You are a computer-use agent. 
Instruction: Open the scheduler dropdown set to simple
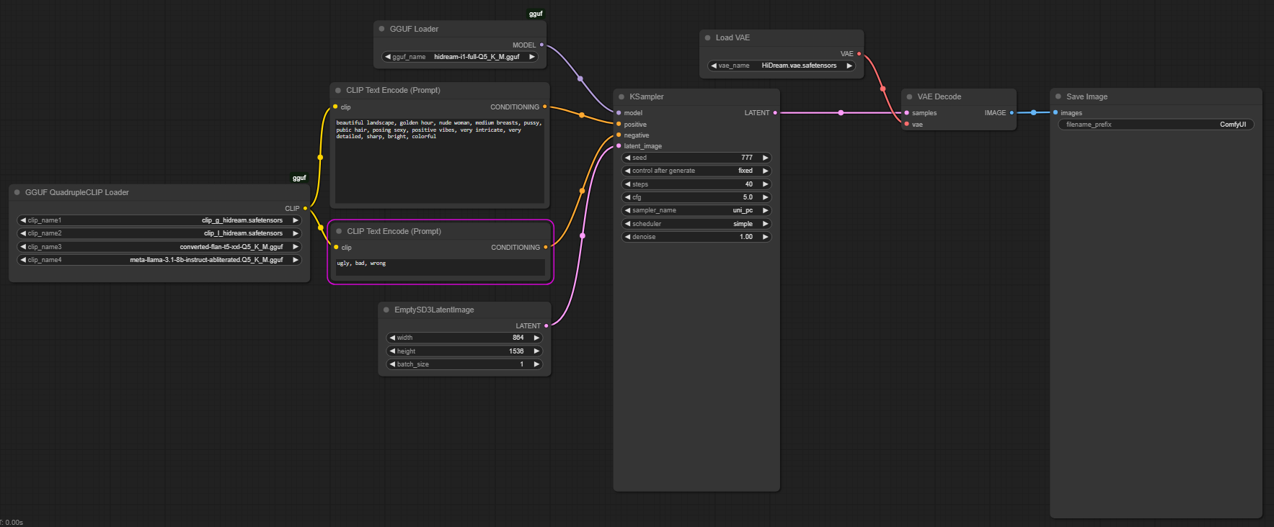(696, 224)
